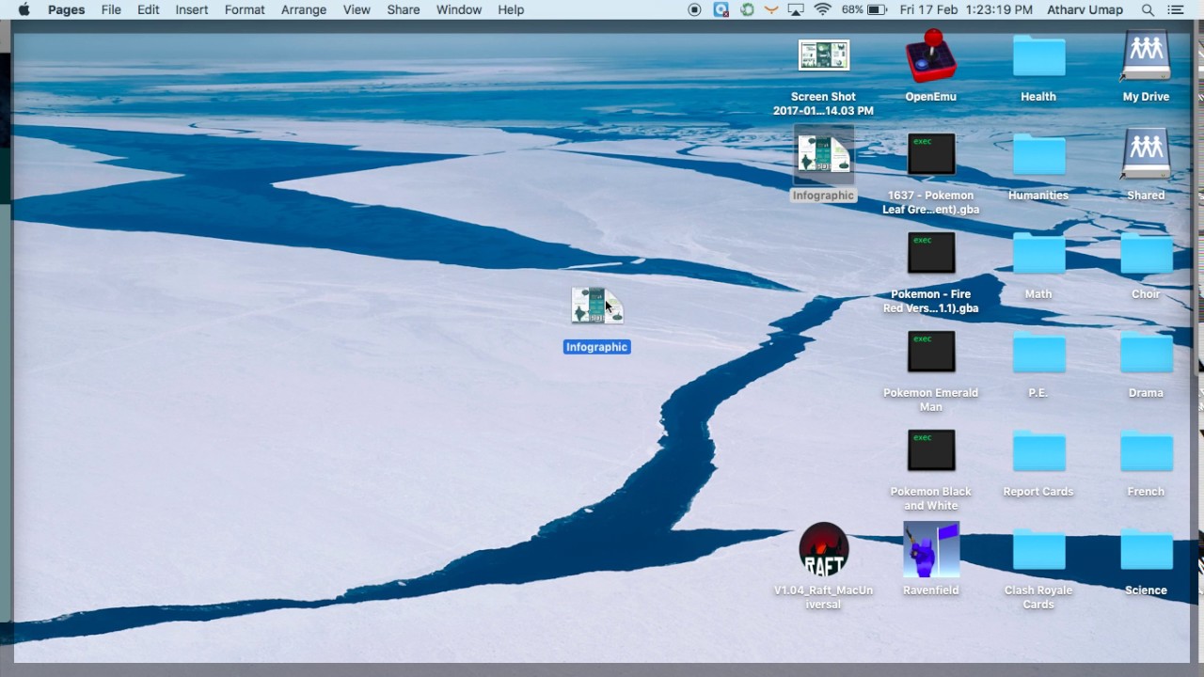Select the Pokemon Black and White file
1204x677 pixels.
tap(931, 451)
